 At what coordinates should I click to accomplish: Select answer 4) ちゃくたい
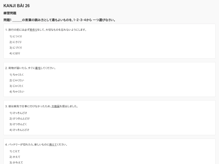click(17, 92)
